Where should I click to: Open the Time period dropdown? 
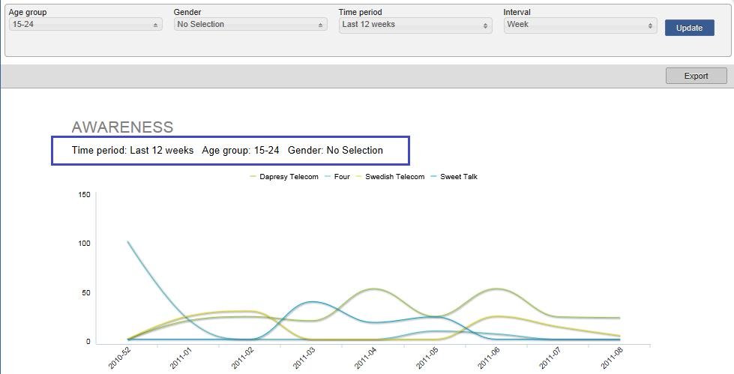click(415, 25)
